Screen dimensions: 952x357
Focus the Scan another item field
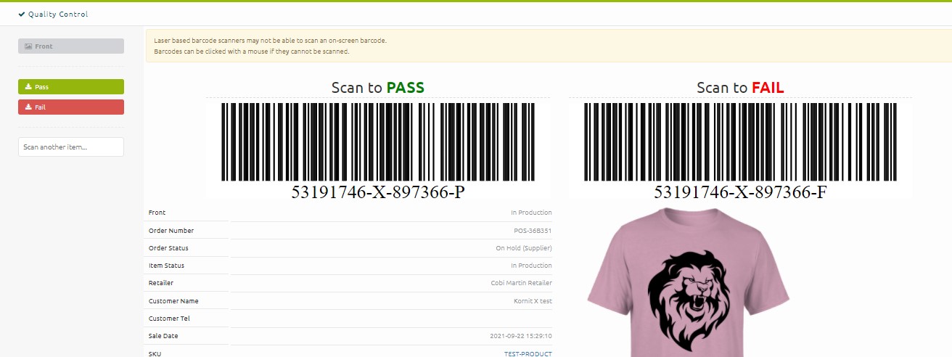(71, 147)
